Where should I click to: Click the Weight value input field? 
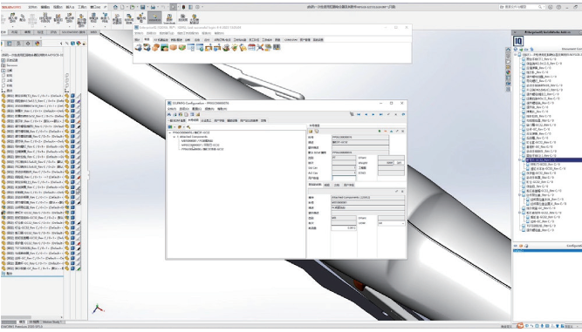click(x=386, y=163)
